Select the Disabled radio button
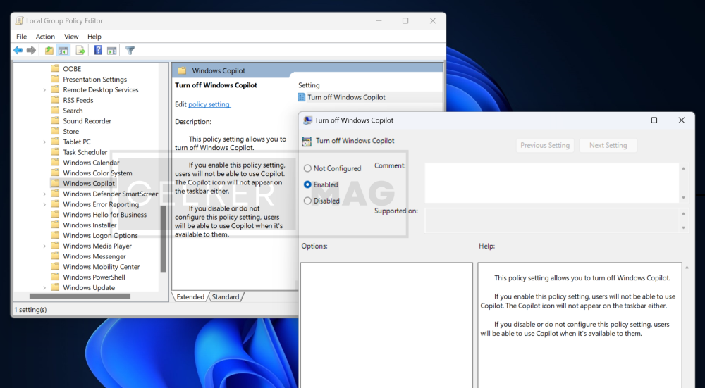 click(307, 201)
